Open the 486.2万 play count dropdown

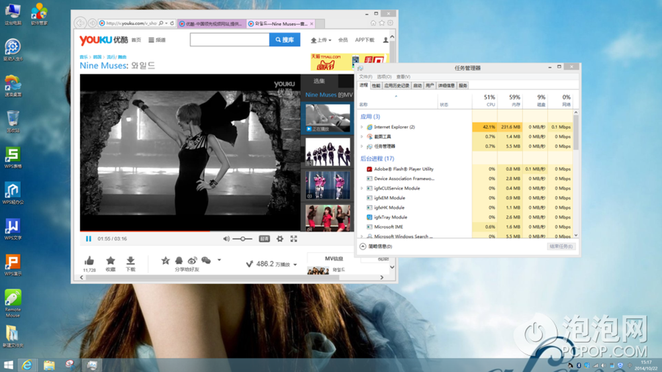[x=295, y=265]
